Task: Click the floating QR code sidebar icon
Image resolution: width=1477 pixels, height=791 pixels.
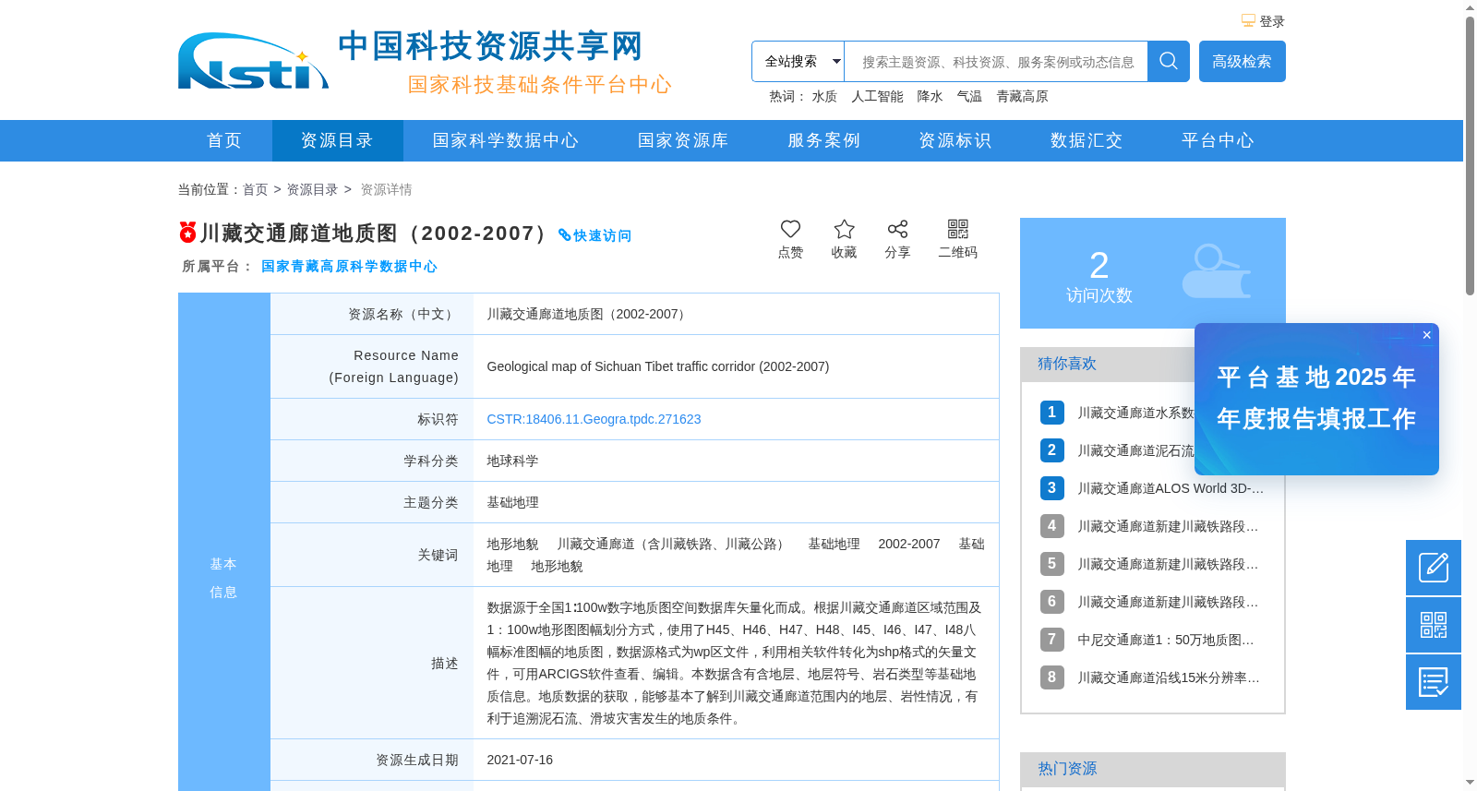Action: click(x=1434, y=625)
